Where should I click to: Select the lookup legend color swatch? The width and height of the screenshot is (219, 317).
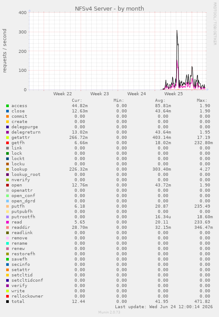click(7, 169)
